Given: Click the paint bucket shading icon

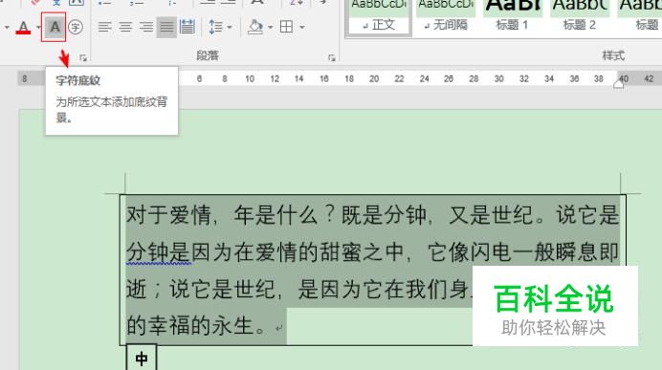Looking at the screenshot, I should click(255, 28).
